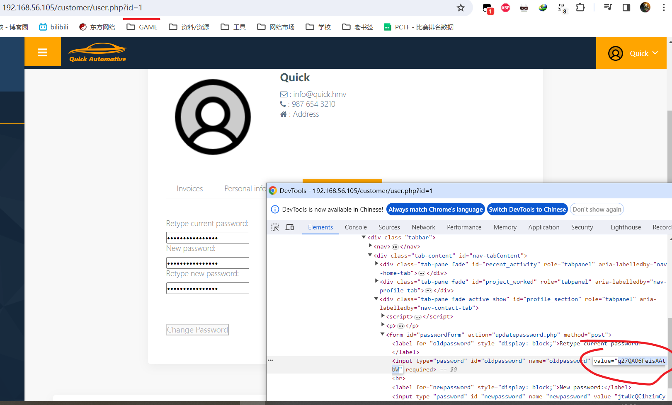Image resolution: width=672 pixels, height=405 pixels.
Task: Open the ABP Adblock Plus extension
Action: point(505,7)
